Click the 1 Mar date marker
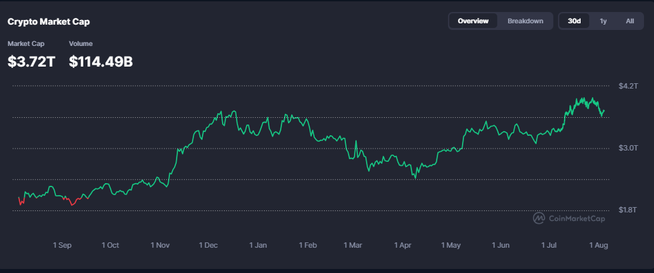The image size is (654, 273). click(353, 246)
